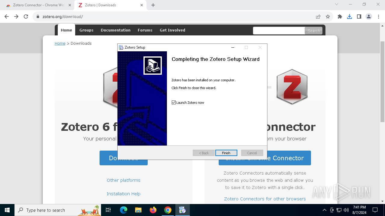Open Get Involved in Zotero navigation
This screenshot has width=385, height=216.
coord(172,30)
